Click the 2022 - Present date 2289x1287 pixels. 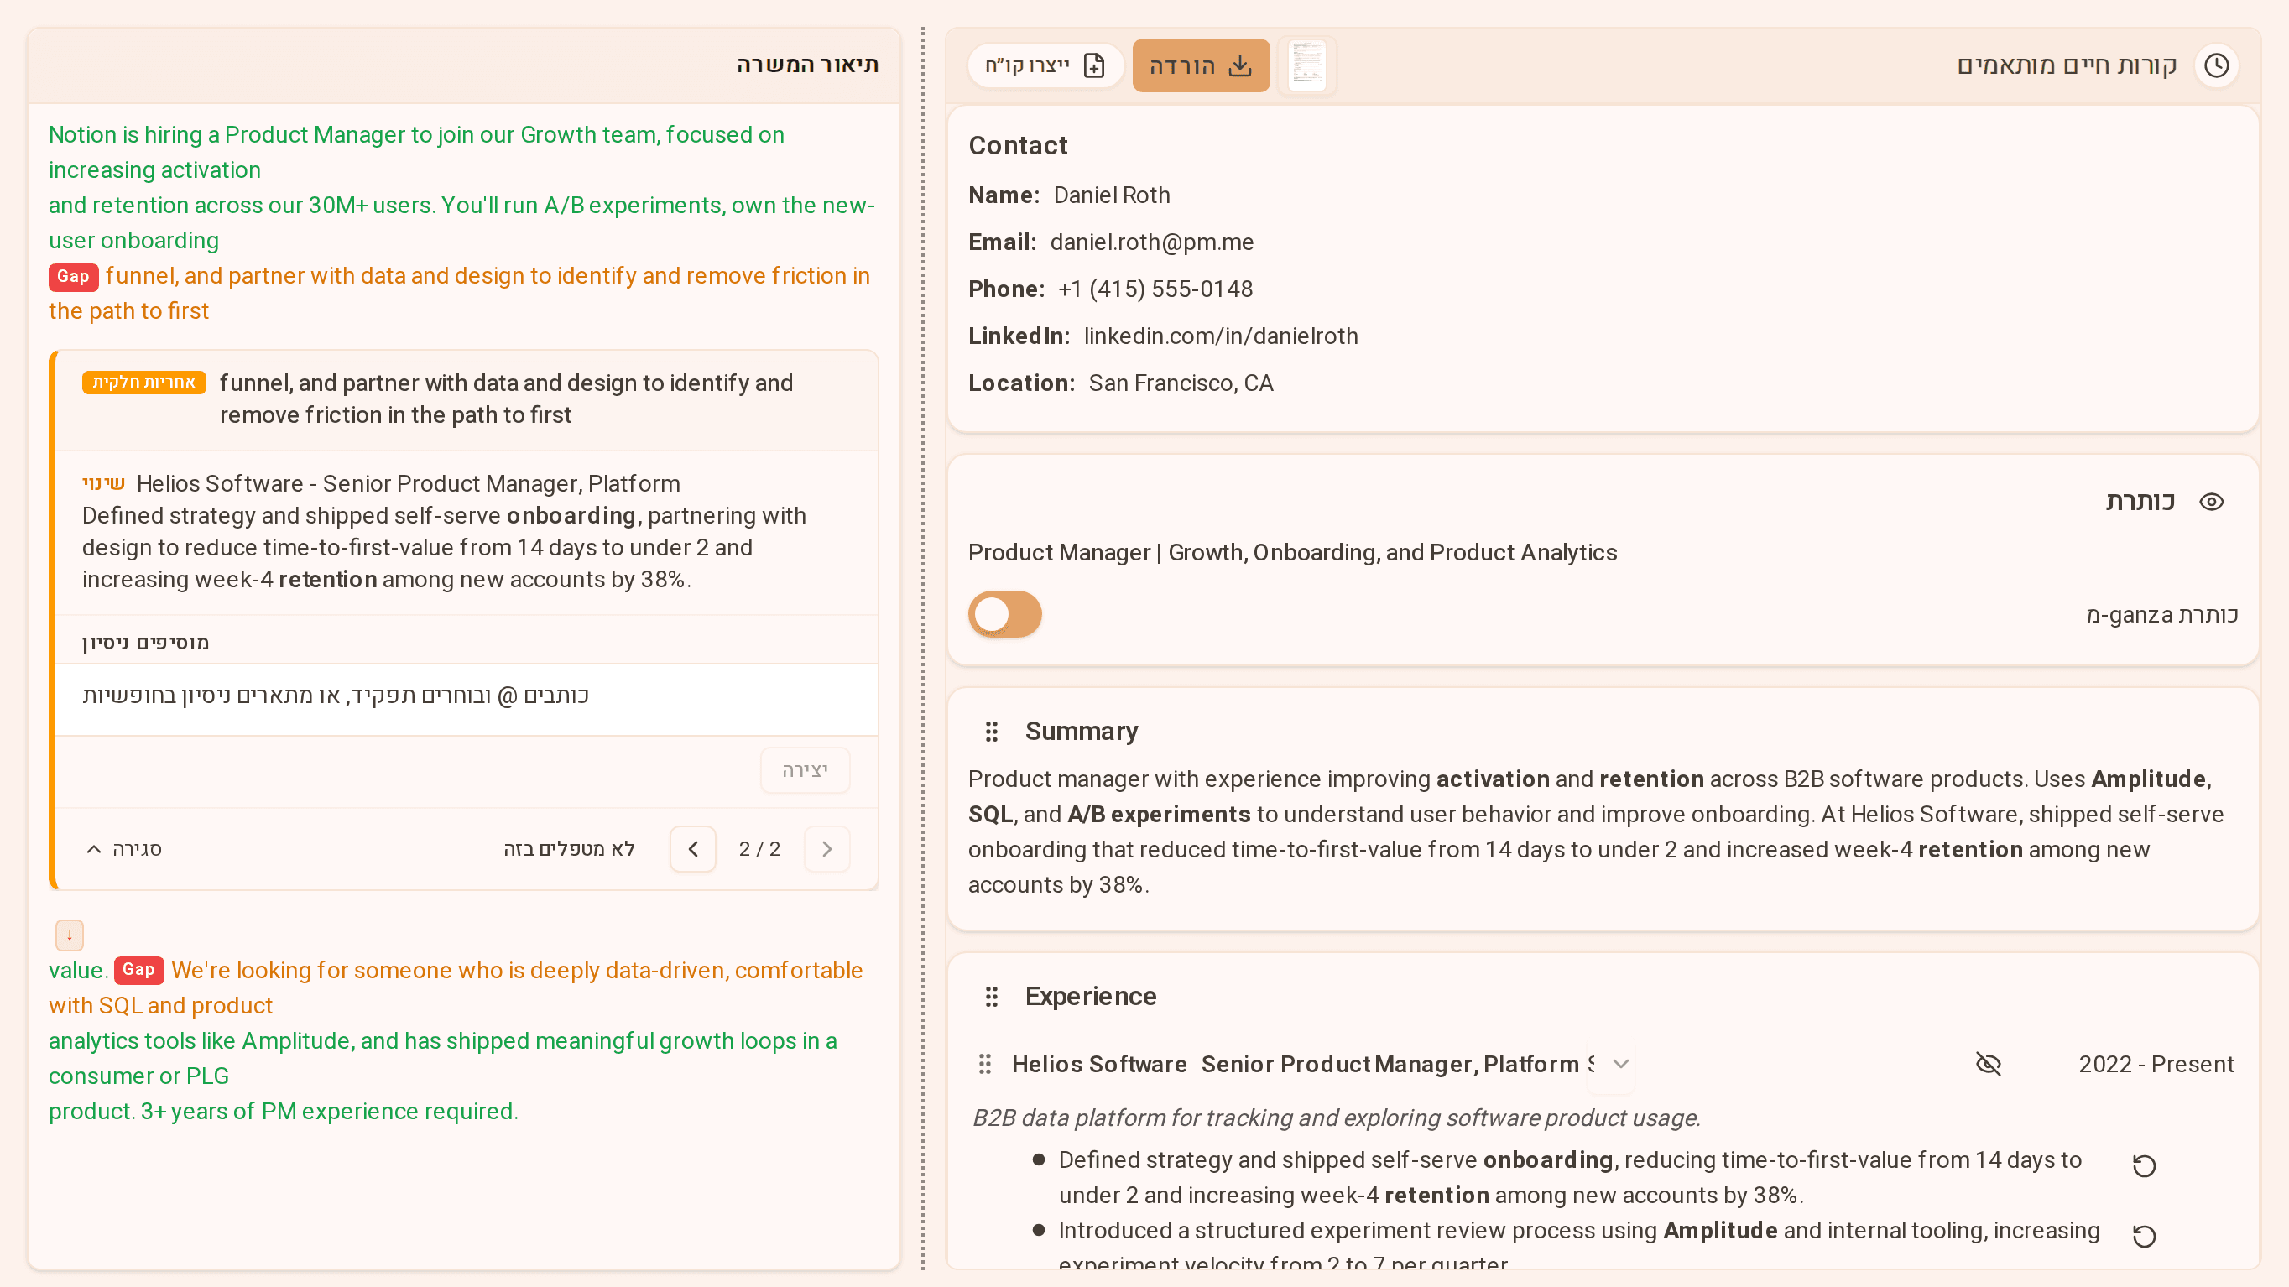click(2156, 1064)
